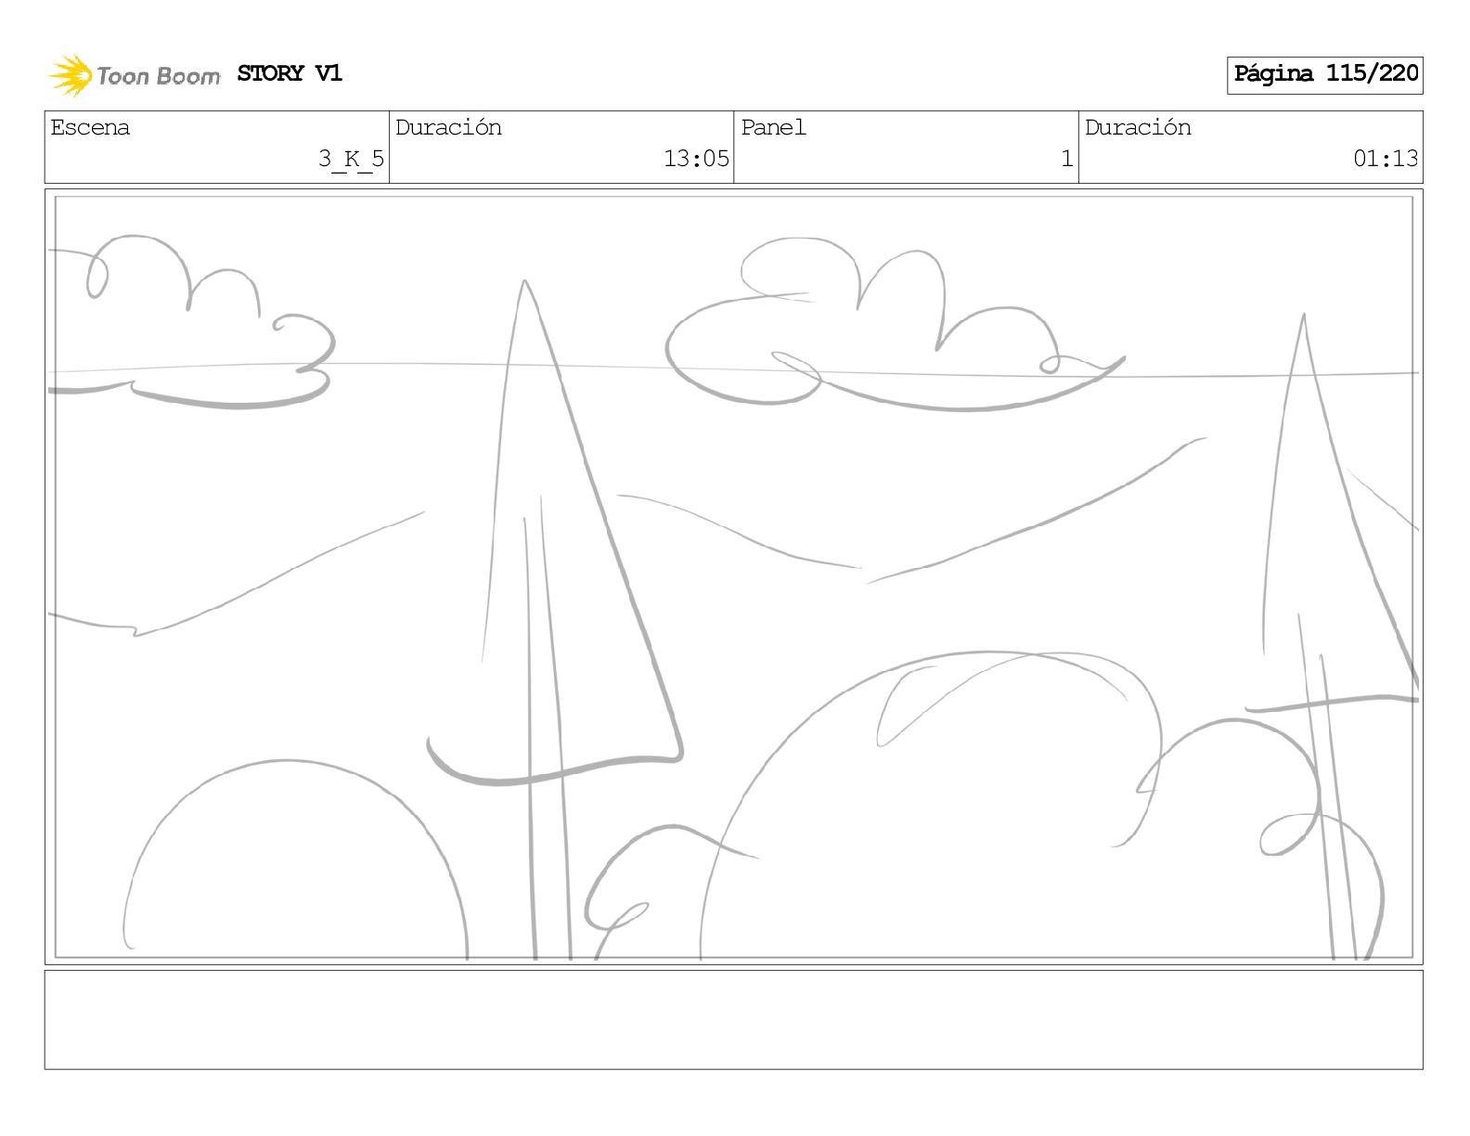Select the scene value '3_K_5'
This screenshot has width=1470, height=1136.
point(351,159)
